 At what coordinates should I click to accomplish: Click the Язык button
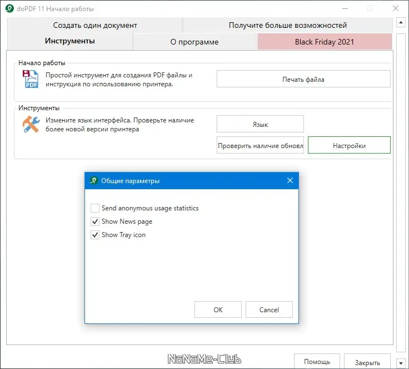(x=260, y=124)
